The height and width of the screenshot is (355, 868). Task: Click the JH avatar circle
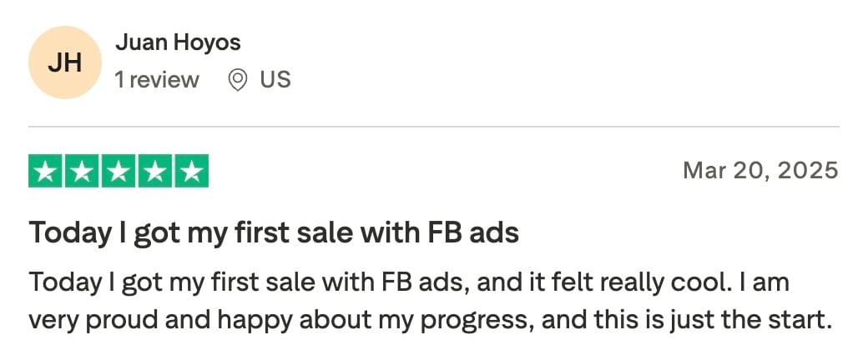(65, 62)
